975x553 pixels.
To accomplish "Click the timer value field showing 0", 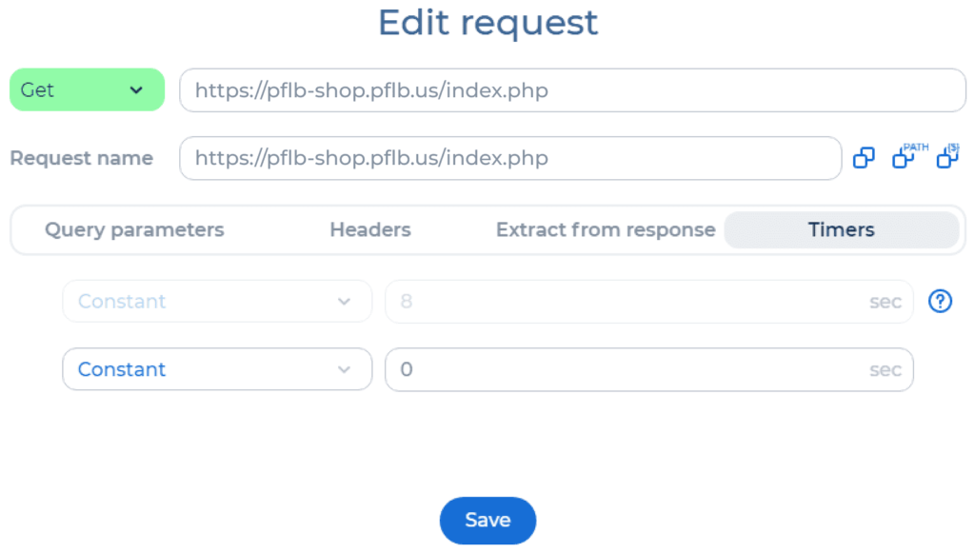I will click(x=649, y=369).
